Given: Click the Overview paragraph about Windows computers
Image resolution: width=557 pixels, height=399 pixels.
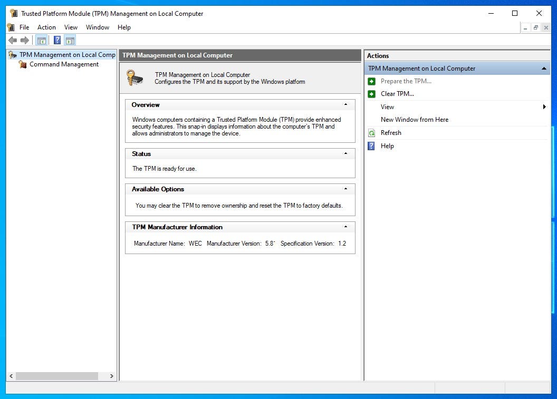Looking at the screenshot, I should [x=237, y=126].
